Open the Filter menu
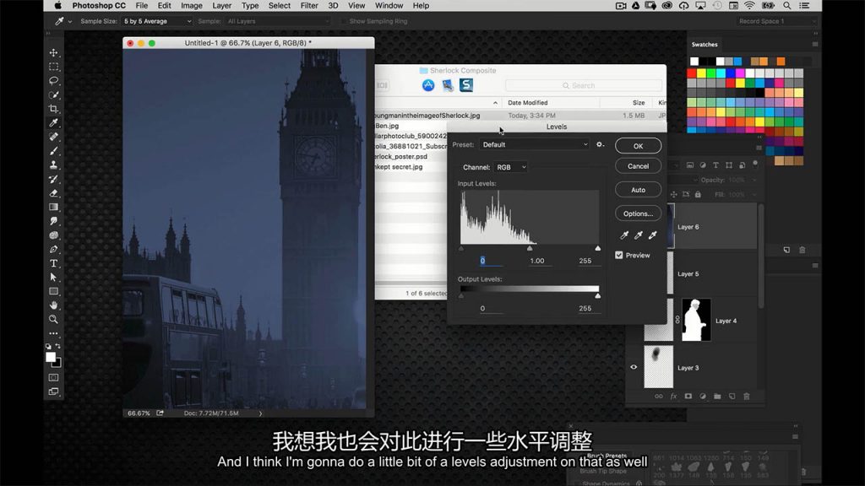865x486 pixels. pyautogui.click(x=309, y=6)
